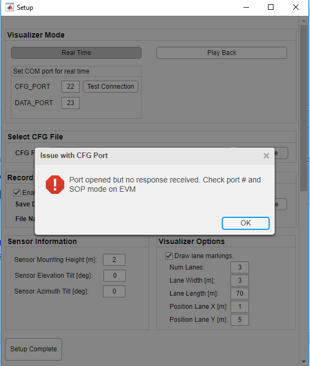The width and height of the screenshot is (310, 366).
Task: Click the MATLAB icon in the title bar
Action: coord(10,7)
